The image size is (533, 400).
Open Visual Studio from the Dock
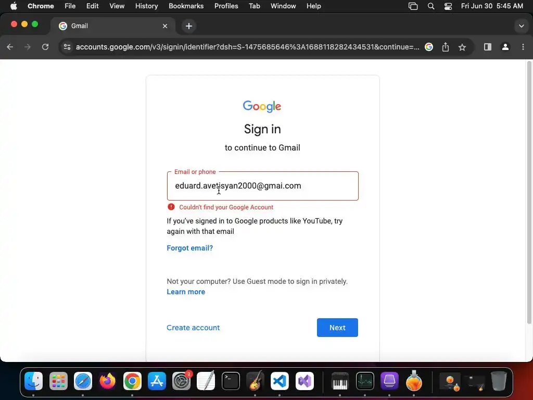(304, 381)
